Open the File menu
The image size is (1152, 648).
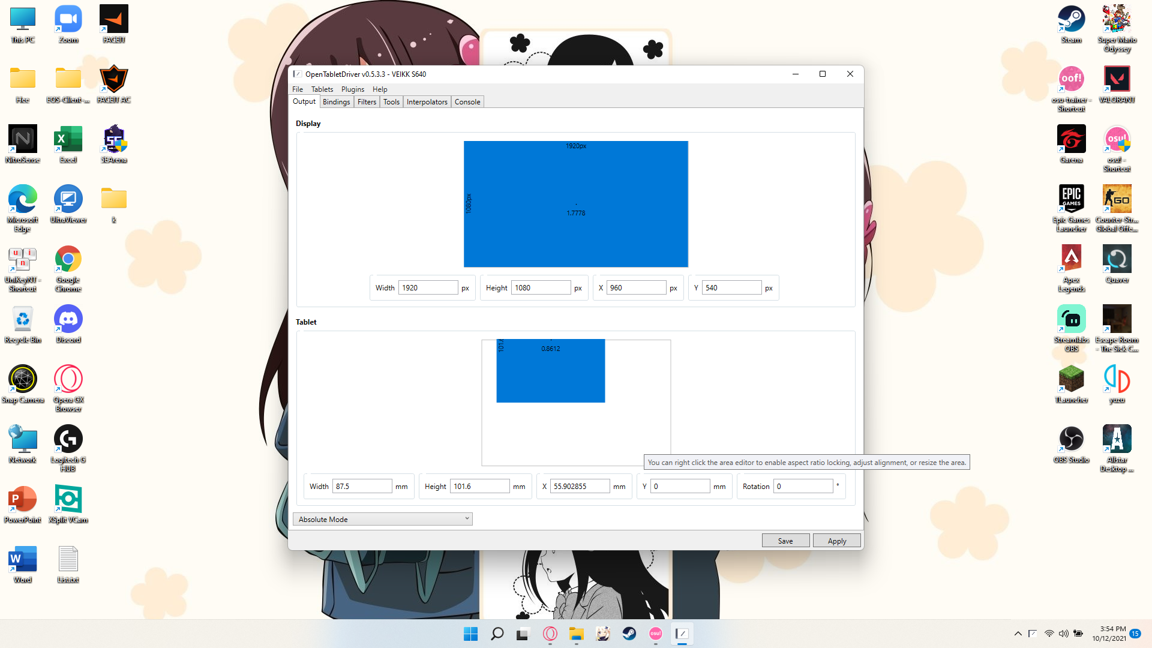coord(298,89)
